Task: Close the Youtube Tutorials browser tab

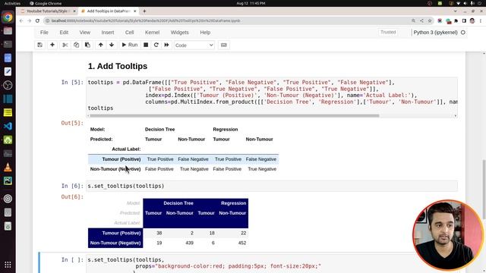Action: click(74, 11)
